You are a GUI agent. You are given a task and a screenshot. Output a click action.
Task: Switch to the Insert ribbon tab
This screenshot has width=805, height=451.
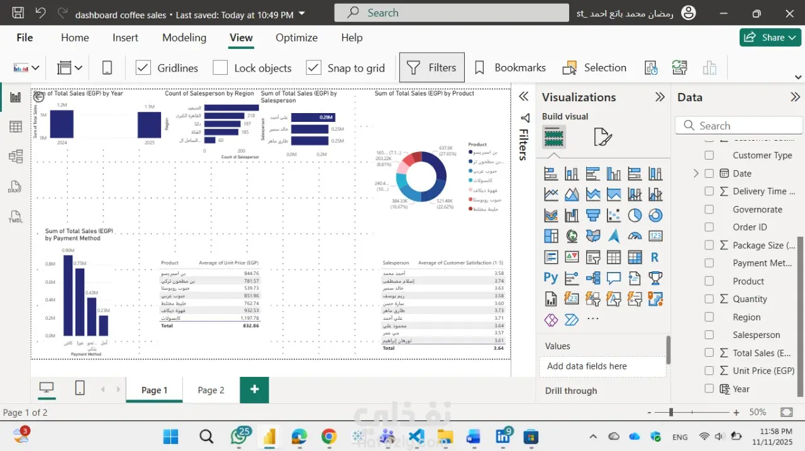[125, 38]
